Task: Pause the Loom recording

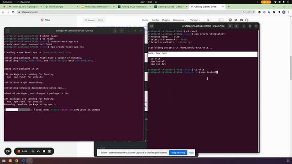Action: 44,151
